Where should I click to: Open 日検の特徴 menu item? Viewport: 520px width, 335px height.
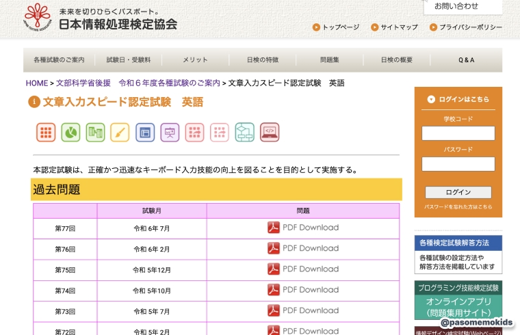pyautogui.click(x=263, y=60)
